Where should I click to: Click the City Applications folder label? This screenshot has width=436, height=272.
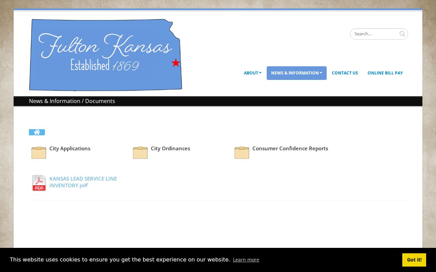(70, 149)
